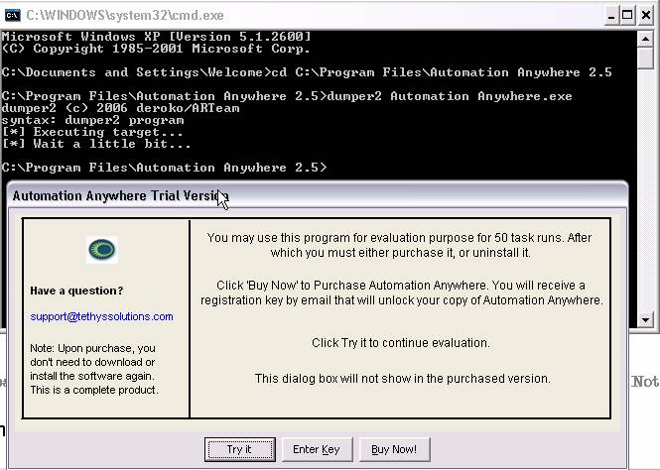Click the 'Microsoft Windows XP [Version 5.1.2600]' line
This screenshot has width=660, height=470.
(156, 37)
